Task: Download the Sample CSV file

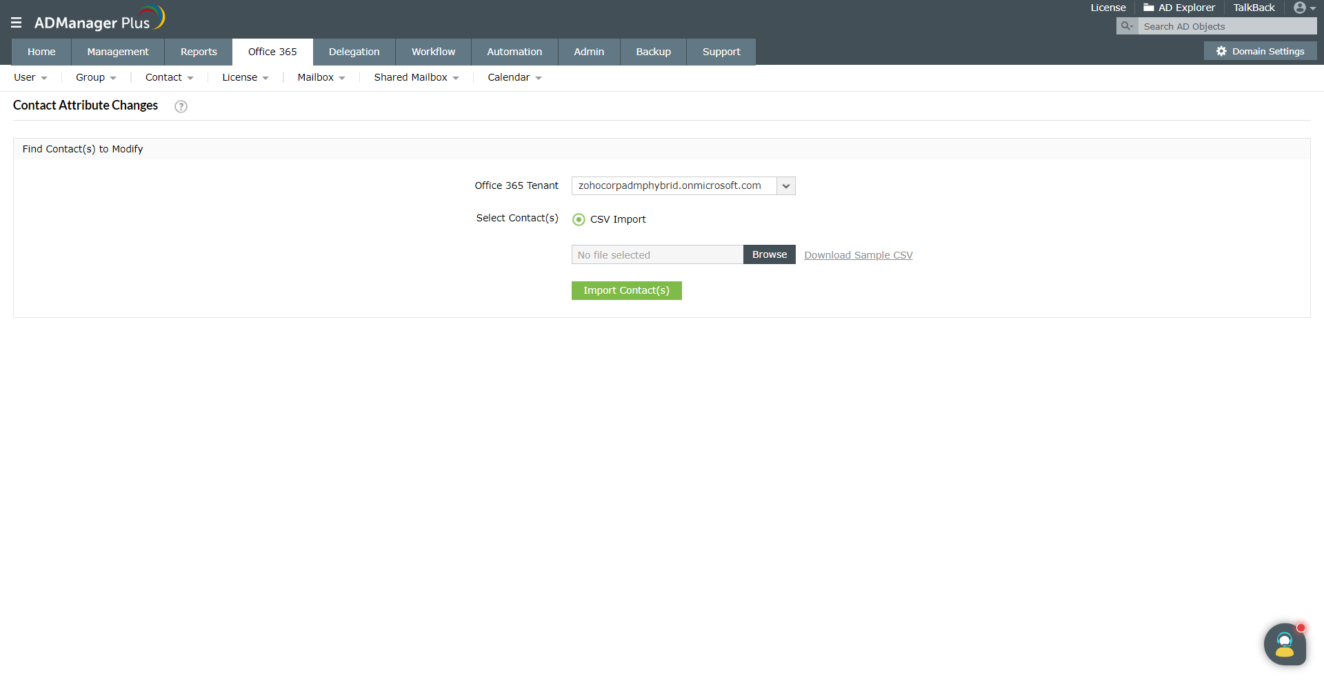Action: (859, 255)
